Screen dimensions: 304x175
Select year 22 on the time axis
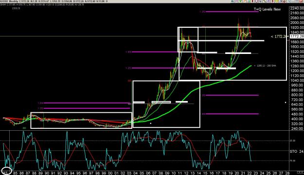coord(250,173)
